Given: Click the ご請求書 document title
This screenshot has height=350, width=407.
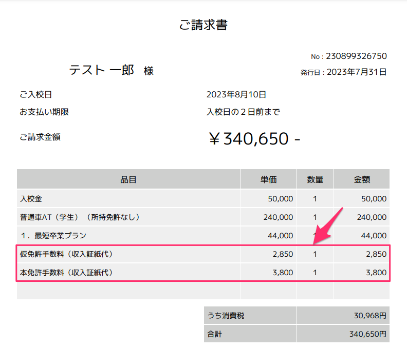Looking at the screenshot, I should (203, 25).
